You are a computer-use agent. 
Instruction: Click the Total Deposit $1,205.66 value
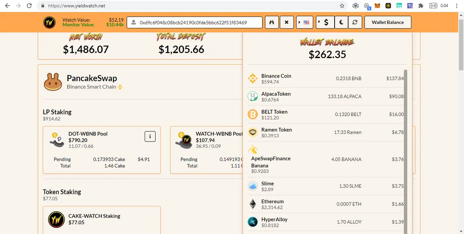181,49
